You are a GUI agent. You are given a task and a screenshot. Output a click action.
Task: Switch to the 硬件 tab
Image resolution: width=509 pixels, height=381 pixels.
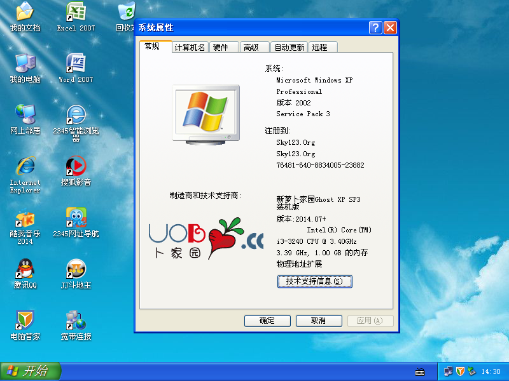[x=224, y=47]
